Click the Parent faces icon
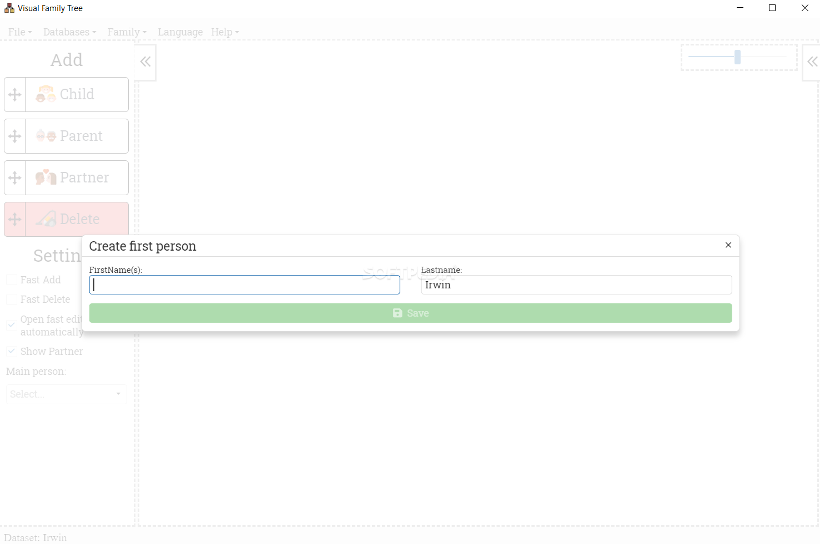This screenshot has width=820, height=544. [46, 136]
